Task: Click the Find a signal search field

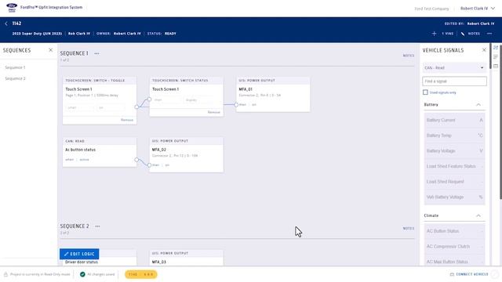Action: coord(454,81)
